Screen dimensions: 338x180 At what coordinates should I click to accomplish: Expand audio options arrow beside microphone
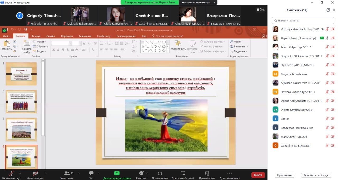pyautogui.click(x=20, y=173)
